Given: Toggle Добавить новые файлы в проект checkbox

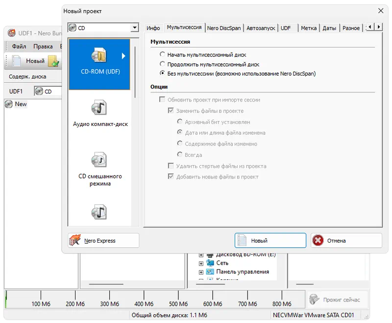Looking at the screenshot, I should pyautogui.click(x=171, y=176).
